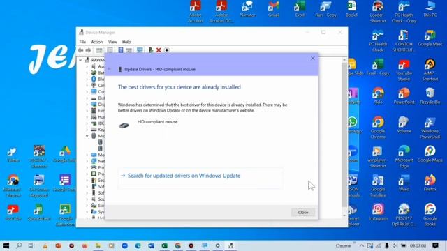Collapse the RAYAN computer root node
The width and height of the screenshot is (447, 251).
click(x=80, y=60)
